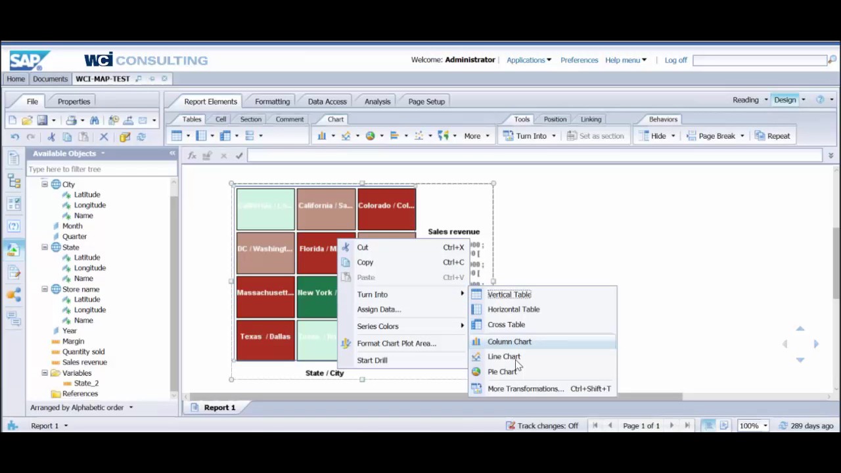Collapse the State tree node
This screenshot has width=841, height=473.
(45, 248)
